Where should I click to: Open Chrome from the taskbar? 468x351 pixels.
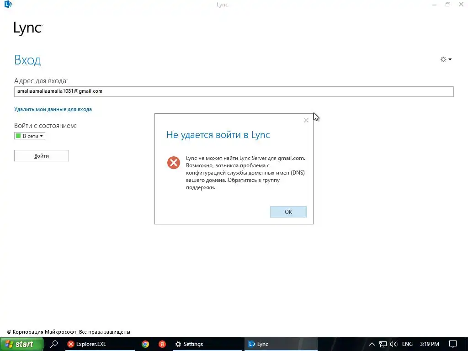pyautogui.click(x=145, y=344)
